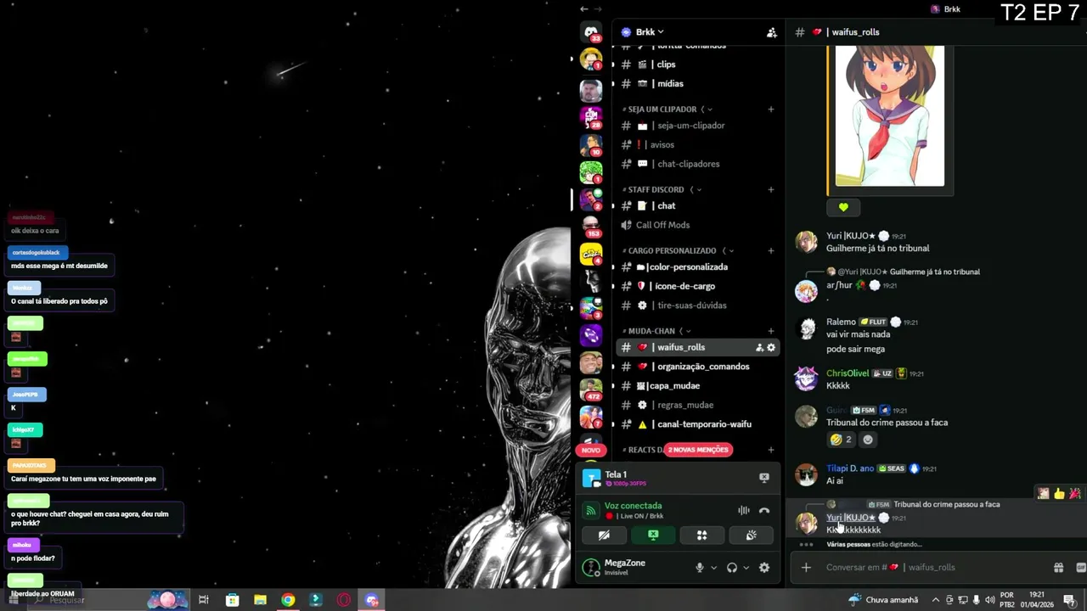Image resolution: width=1087 pixels, height=611 pixels.
Task: Open ChrisOlivel username profile
Action: click(848, 373)
